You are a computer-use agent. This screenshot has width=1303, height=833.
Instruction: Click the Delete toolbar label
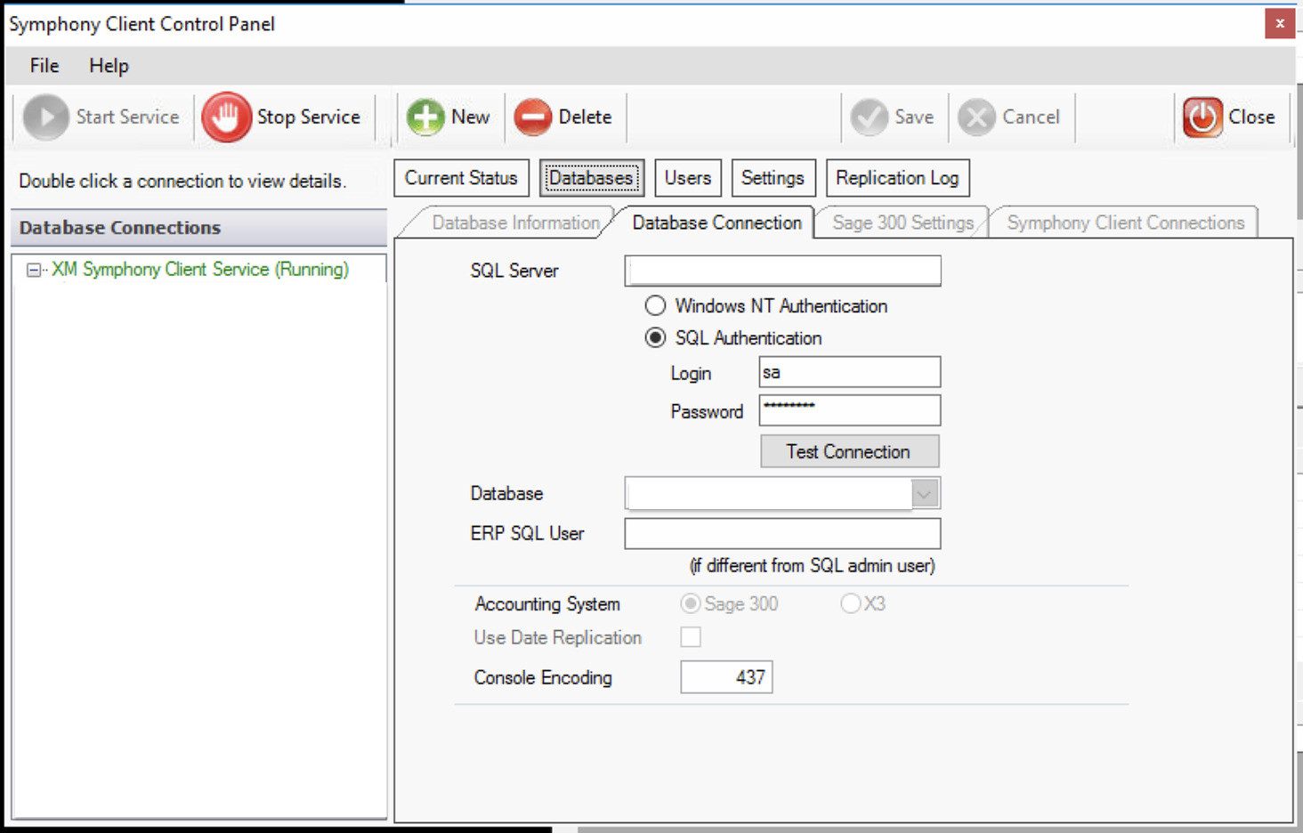585,117
